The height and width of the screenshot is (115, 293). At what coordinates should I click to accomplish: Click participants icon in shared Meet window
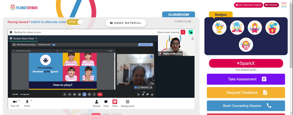[x=143, y=95]
